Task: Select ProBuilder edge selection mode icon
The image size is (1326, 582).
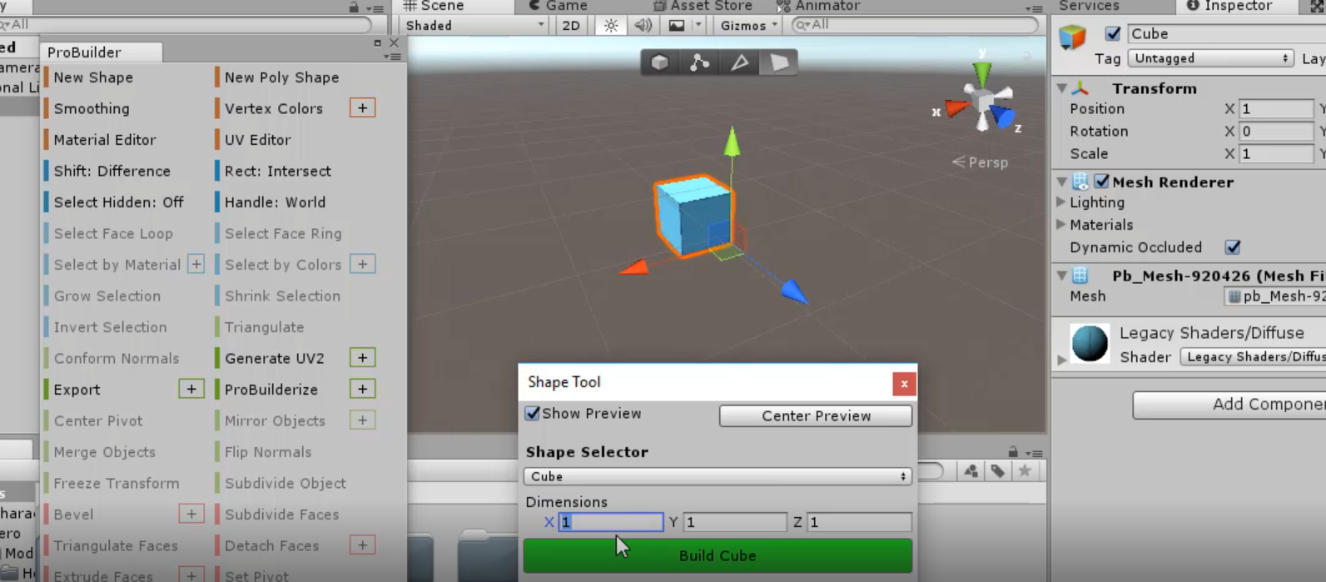Action: 739,62
